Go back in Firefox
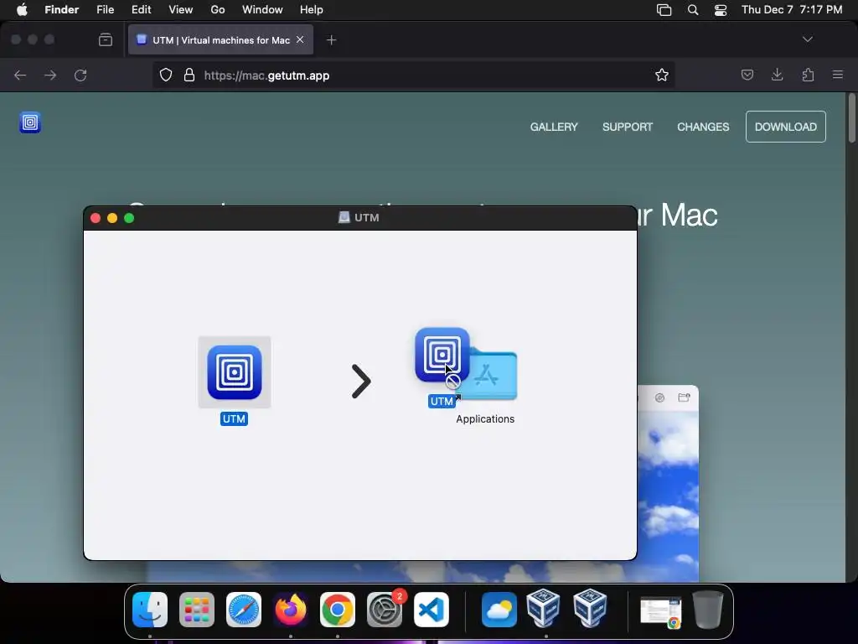Viewport: 858px width, 644px height. (20, 75)
